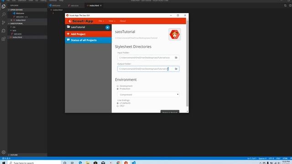This screenshot has height=164, width=292.
Task: Collapse the SASSTUTORIAL folder section
Action: tap(16, 24)
